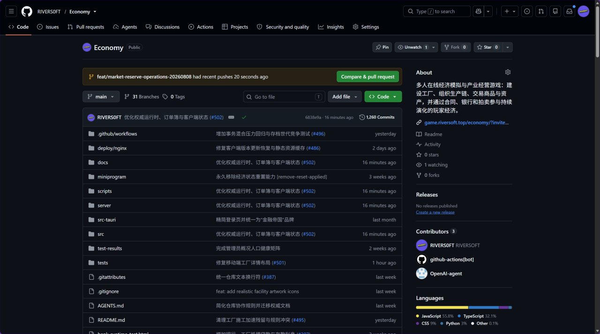
Task: Open game.riversoft.top website link
Action: coord(466,123)
